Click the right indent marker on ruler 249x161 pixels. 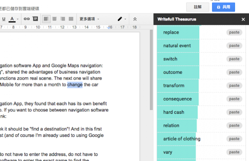pos(109,28)
